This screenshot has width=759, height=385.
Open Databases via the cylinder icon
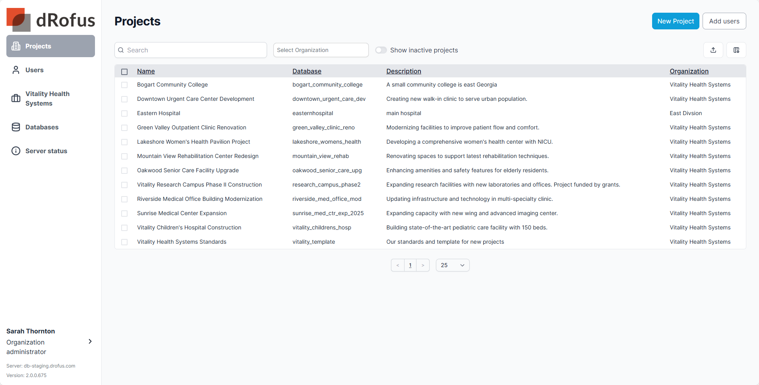coord(16,127)
